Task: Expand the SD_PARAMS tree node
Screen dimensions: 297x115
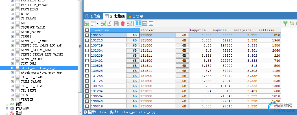Action: coord(12,18)
